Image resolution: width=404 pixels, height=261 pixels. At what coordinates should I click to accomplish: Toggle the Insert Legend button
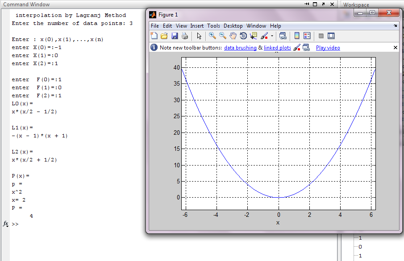click(307, 36)
